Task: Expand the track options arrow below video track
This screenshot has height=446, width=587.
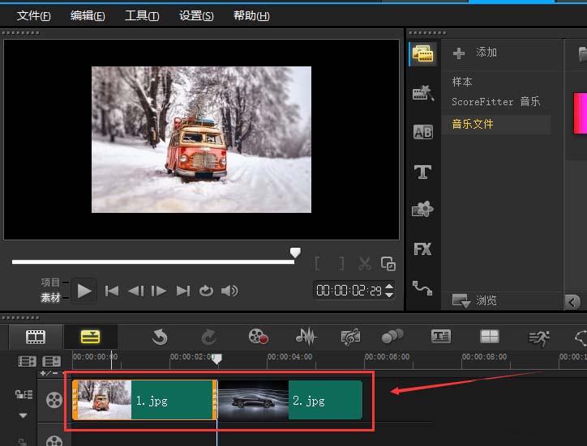Action: (23, 415)
